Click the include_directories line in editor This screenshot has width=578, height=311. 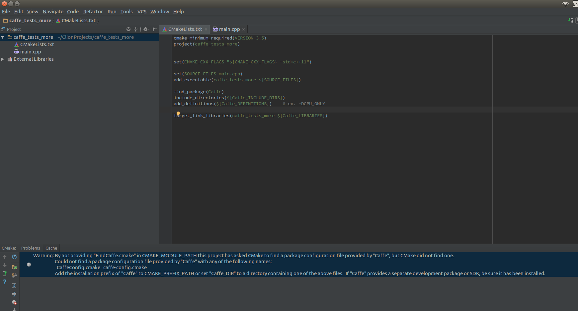[229, 98]
